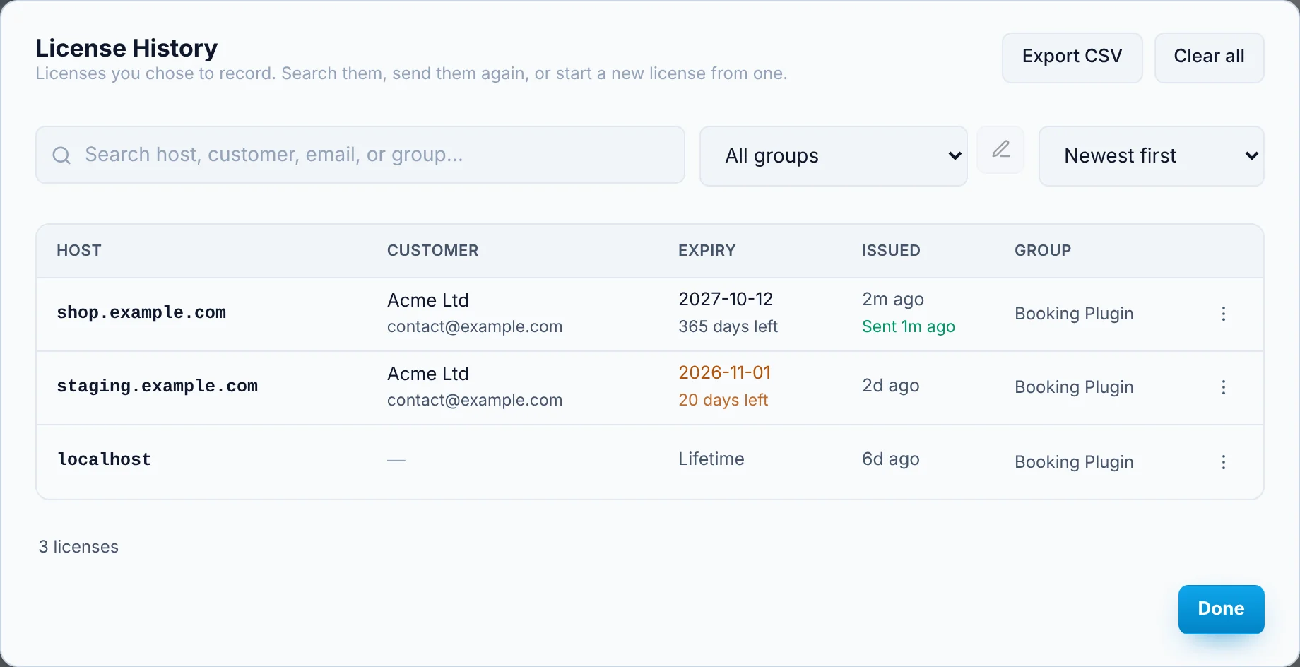Click the 6d ago issued time
1300x667 pixels.
890,459
